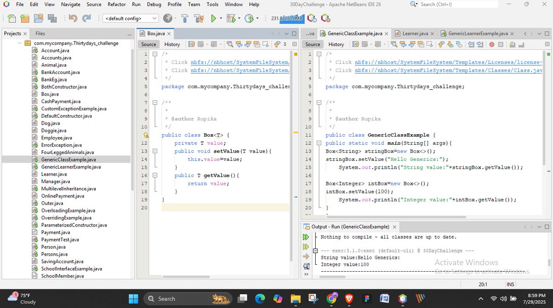Close the Box.java tab
Viewport: 553px width, 308px height.
click(169, 34)
